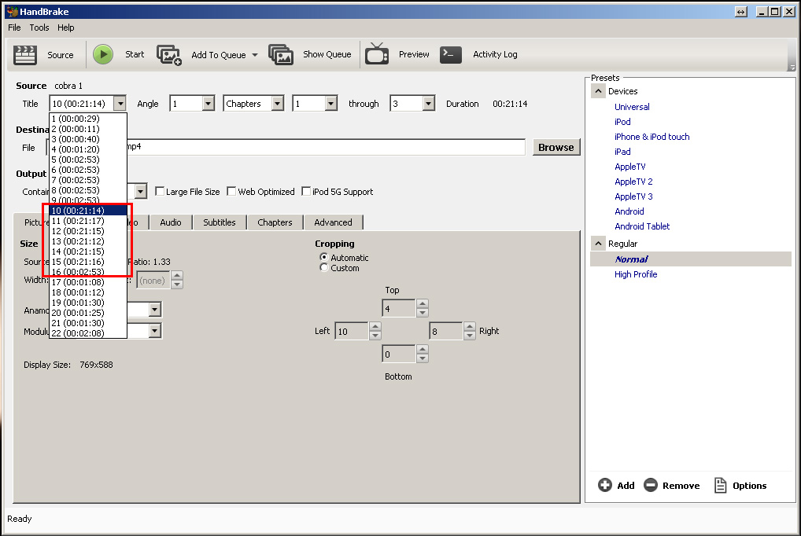
Task: Decrease the Bottom crop value
Action: point(423,358)
